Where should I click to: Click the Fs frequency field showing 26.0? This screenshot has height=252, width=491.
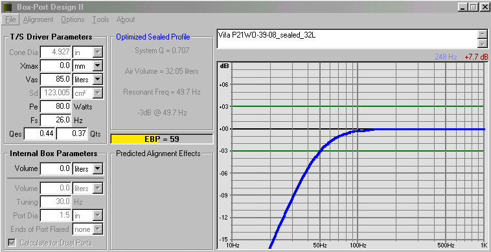(56, 120)
